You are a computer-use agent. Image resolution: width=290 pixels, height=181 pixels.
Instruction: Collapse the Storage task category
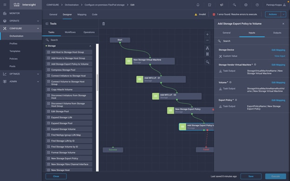tap(90, 46)
